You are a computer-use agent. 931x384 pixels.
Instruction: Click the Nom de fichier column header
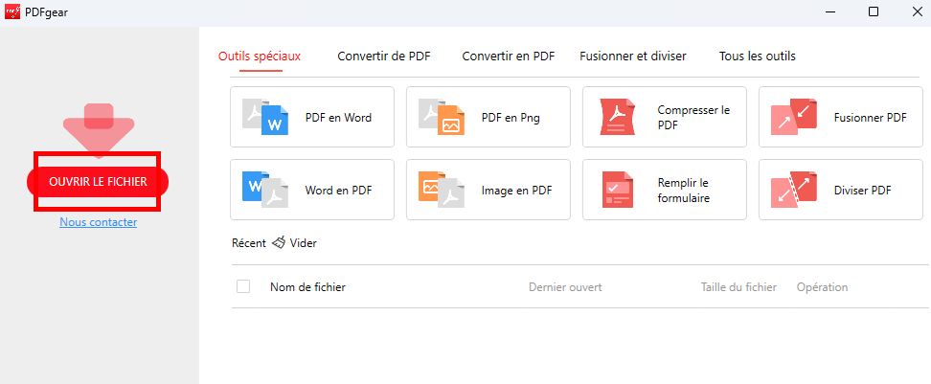(x=307, y=287)
